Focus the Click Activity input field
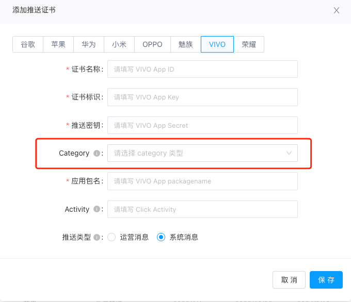Screen dimensions: 351x302 click(202, 209)
